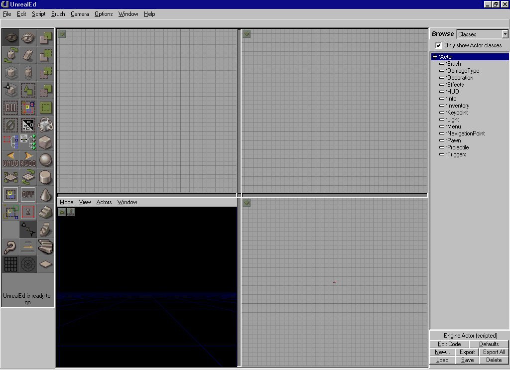Click the joystick icon in the 3D viewport

click(71, 212)
